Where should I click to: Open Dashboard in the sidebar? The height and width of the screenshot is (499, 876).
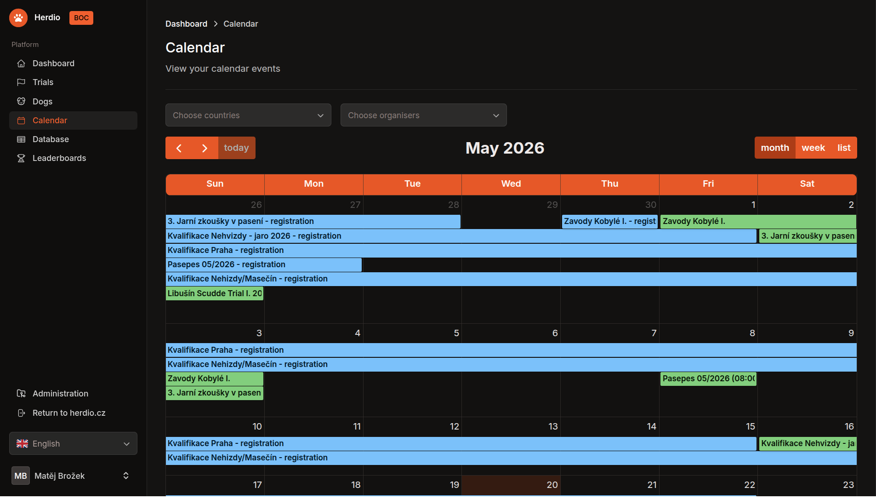click(73, 63)
